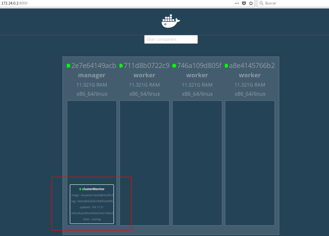Click green status dot of node a8e4145766b2
Screen dimensions: 329x236
227,66
